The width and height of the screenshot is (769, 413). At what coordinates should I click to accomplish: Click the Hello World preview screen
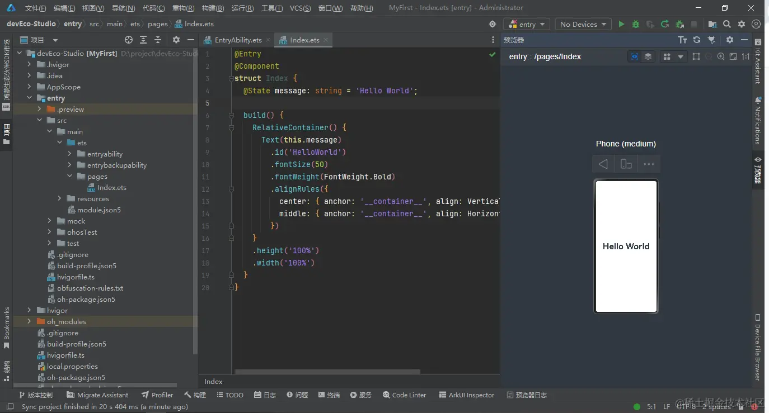click(x=626, y=246)
